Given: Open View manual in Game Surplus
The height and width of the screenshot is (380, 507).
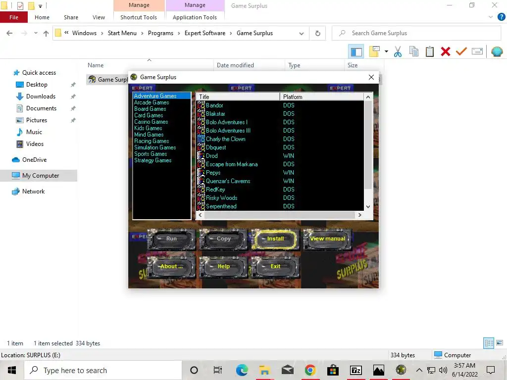Looking at the screenshot, I should 327,239.
